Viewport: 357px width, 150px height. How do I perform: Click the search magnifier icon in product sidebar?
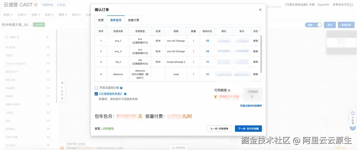(7, 37)
